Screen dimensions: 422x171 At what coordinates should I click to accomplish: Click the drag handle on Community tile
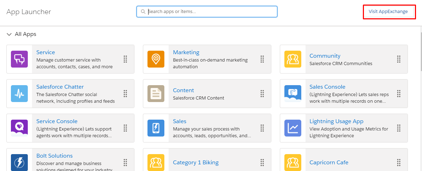click(399, 59)
